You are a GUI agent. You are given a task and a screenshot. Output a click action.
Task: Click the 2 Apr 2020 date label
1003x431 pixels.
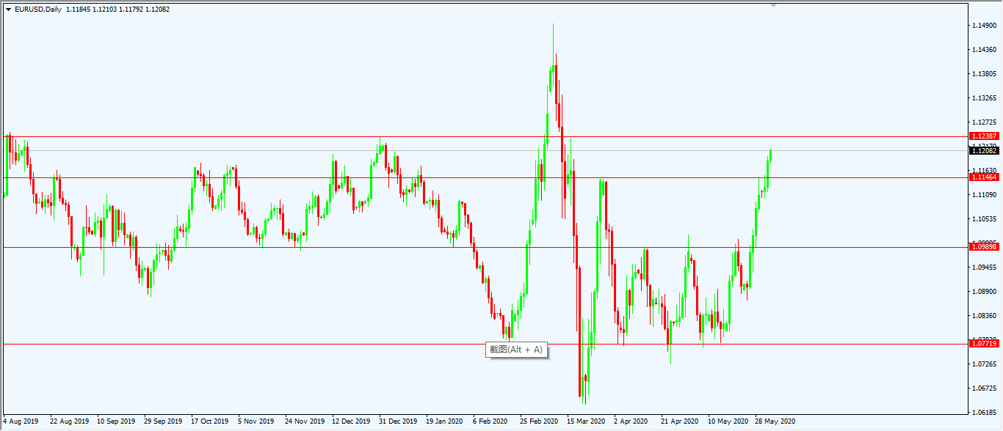[x=631, y=421]
